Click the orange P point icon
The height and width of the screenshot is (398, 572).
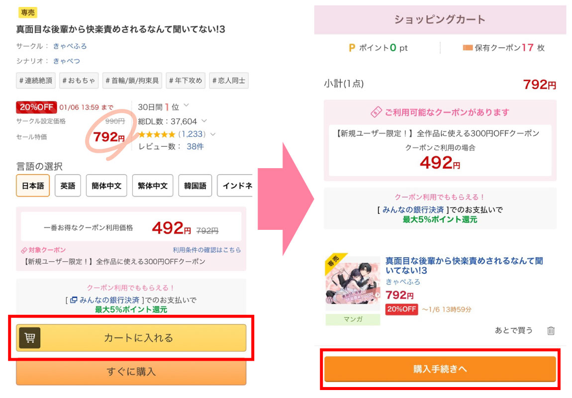click(352, 48)
